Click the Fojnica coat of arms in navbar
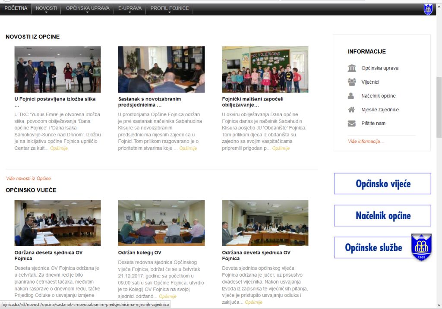 [428, 9]
